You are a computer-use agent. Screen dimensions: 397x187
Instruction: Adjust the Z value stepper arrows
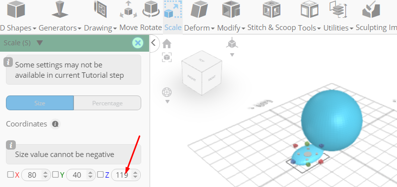click(135, 175)
